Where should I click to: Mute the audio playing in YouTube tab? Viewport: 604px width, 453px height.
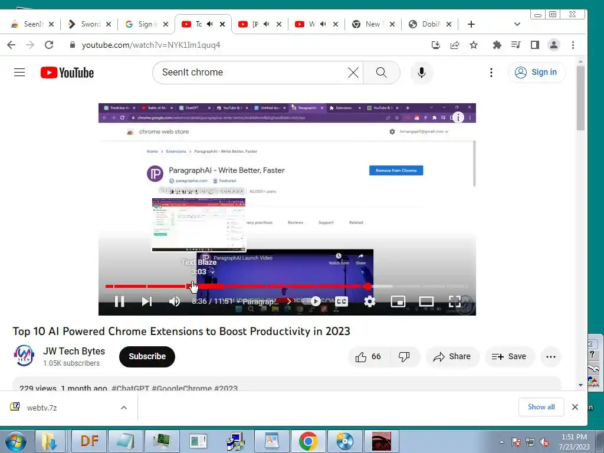209,24
